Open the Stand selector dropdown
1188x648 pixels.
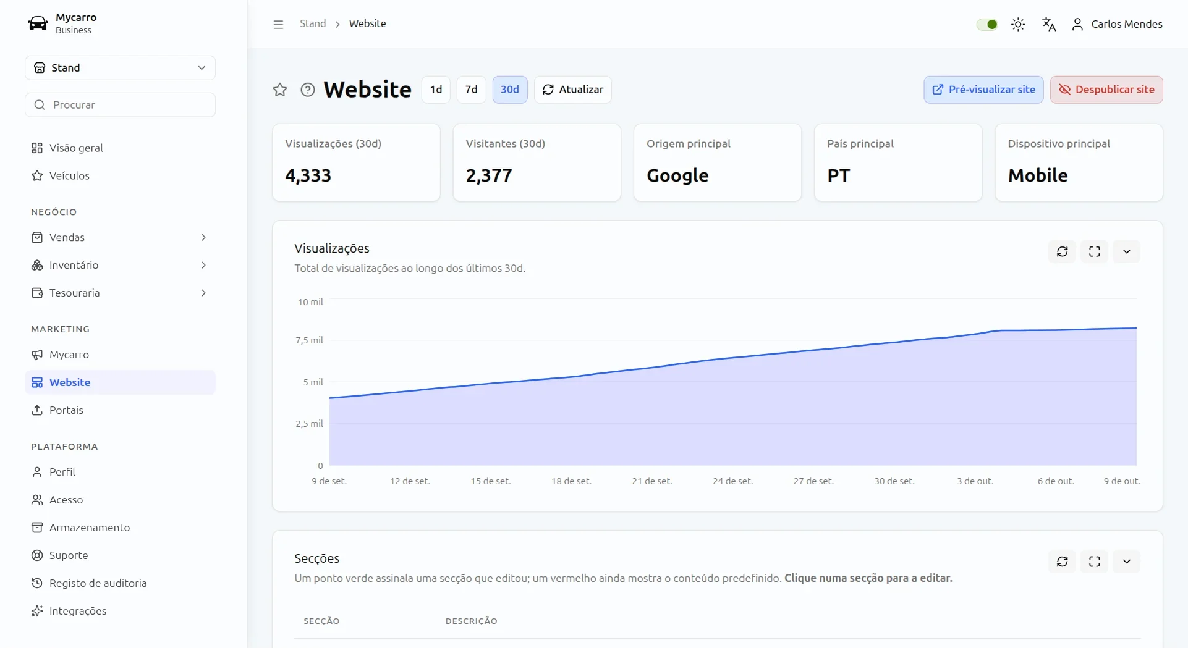(121, 68)
